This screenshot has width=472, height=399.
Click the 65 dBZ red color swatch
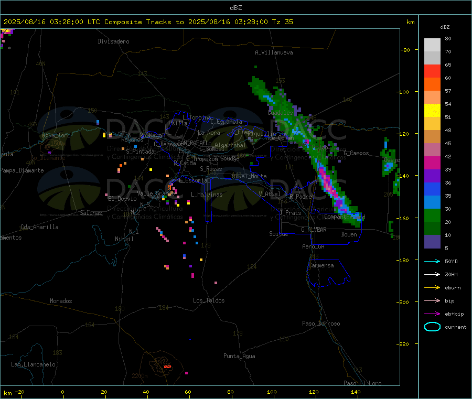point(432,71)
